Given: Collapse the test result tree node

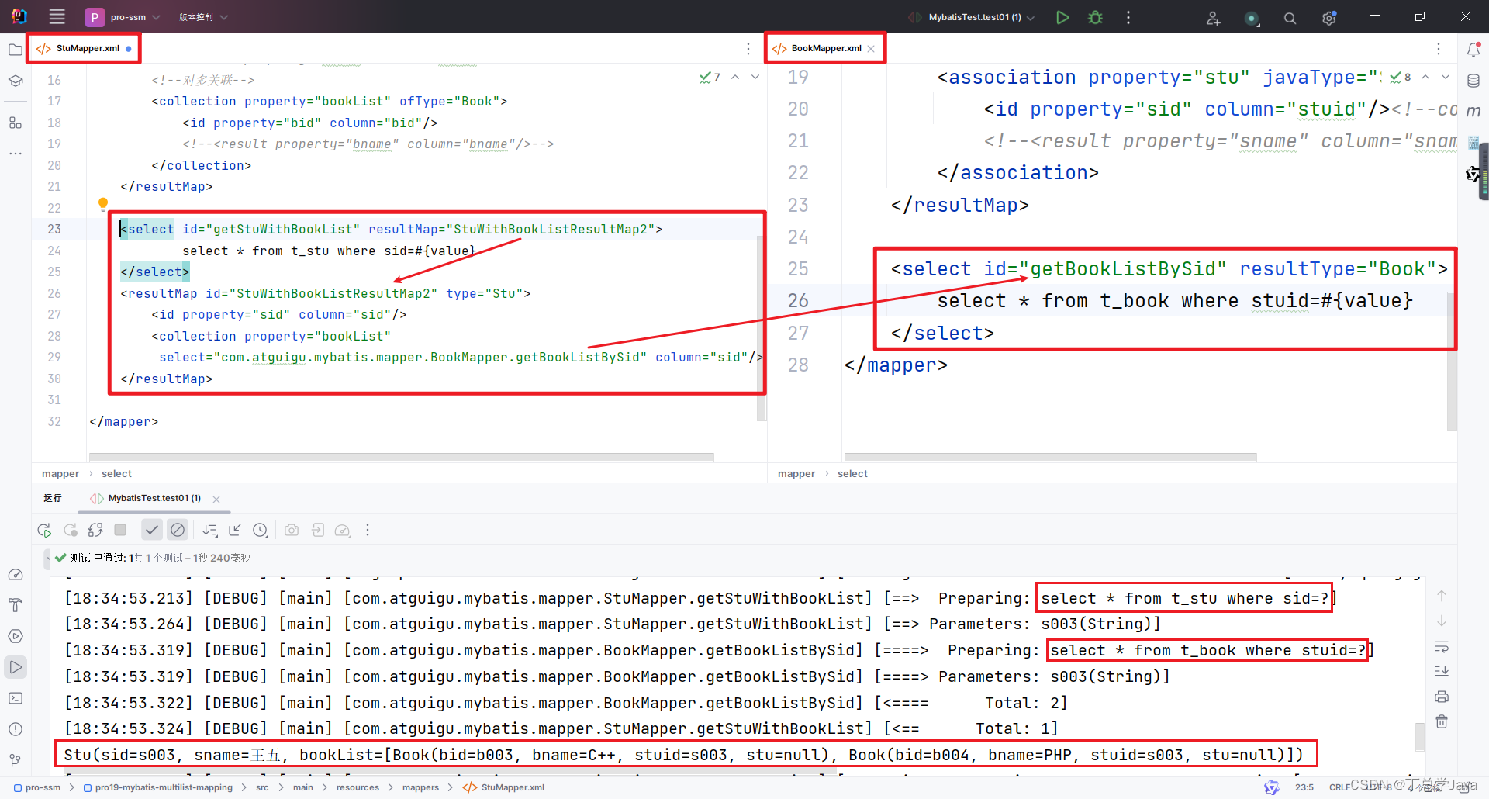Looking at the screenshot, I should pyautogui.click(x=47, y=558).
